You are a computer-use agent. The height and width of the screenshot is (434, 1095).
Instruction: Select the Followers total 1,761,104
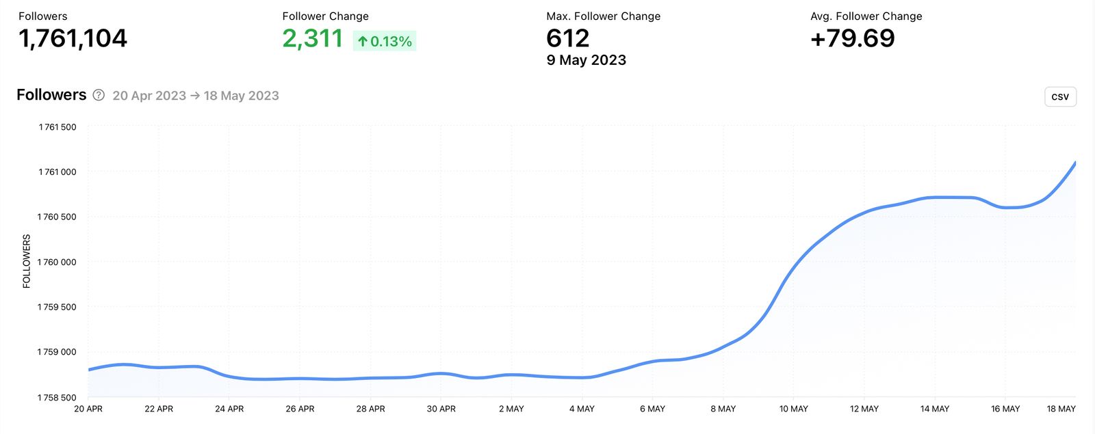click(73, 39)
